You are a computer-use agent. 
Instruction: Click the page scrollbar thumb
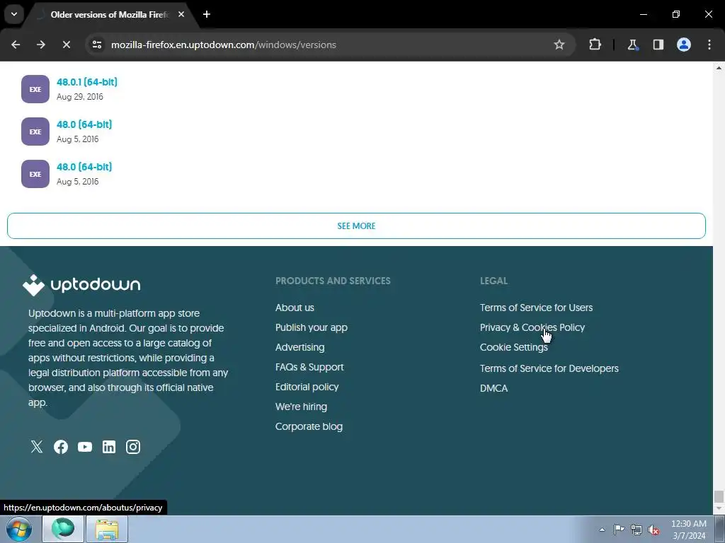(x=719, y=496)
